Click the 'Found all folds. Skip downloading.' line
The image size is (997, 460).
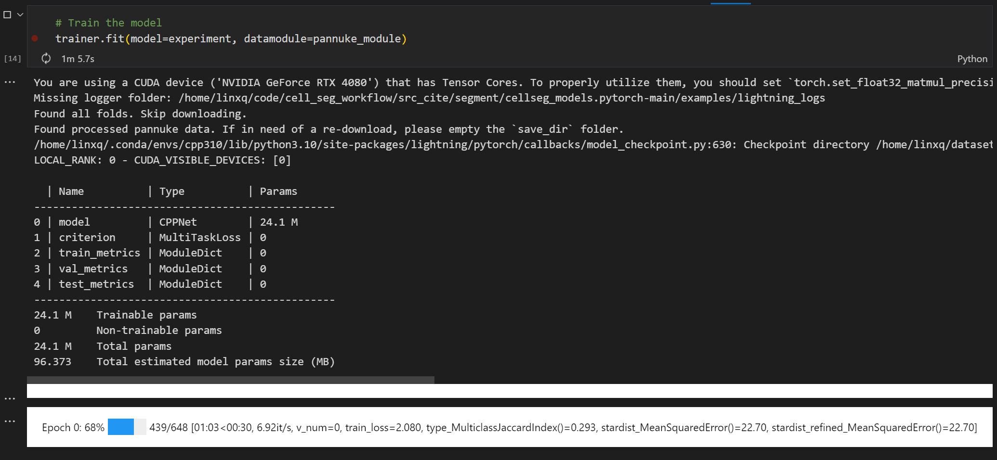140,114
